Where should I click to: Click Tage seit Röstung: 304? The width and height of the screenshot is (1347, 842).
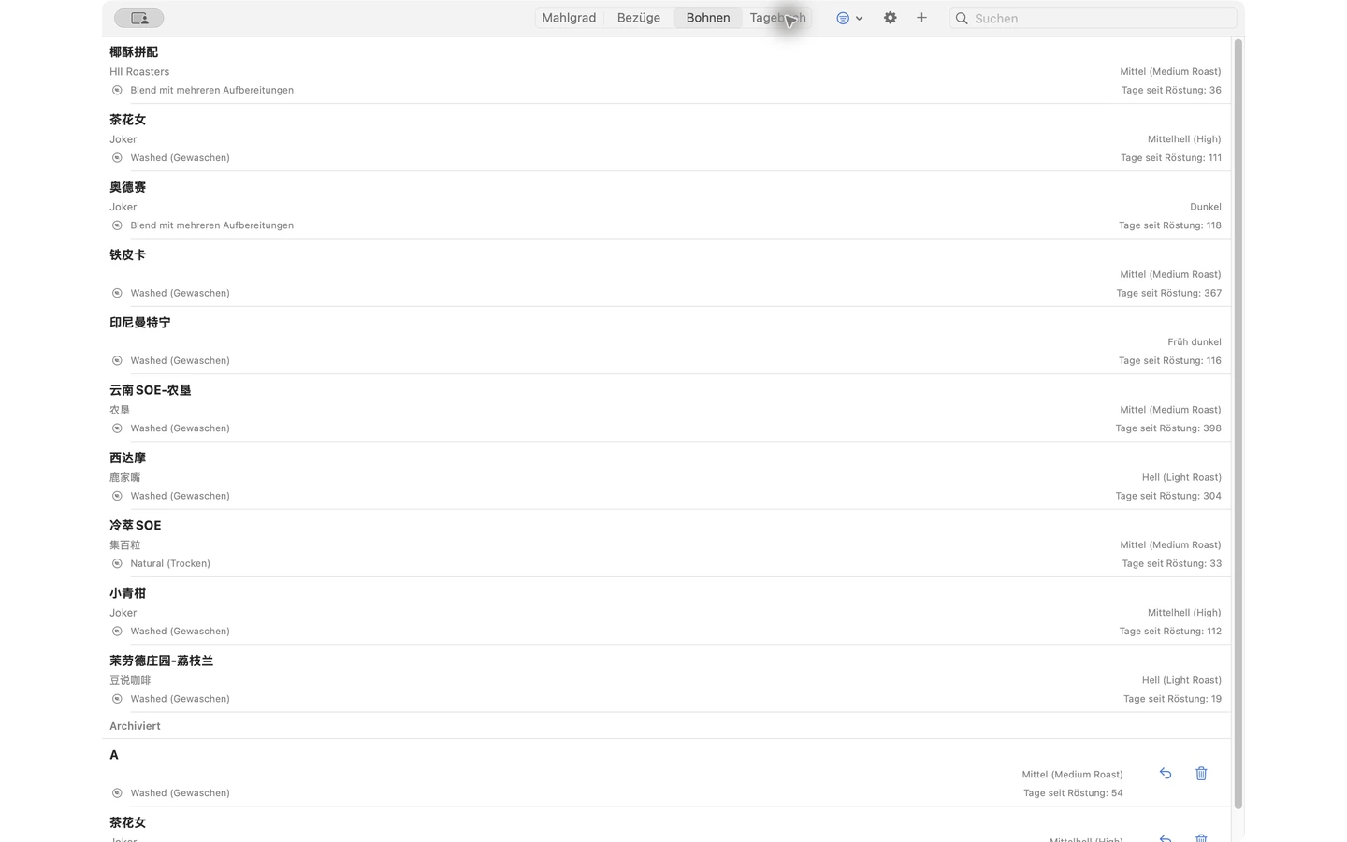1168,496
